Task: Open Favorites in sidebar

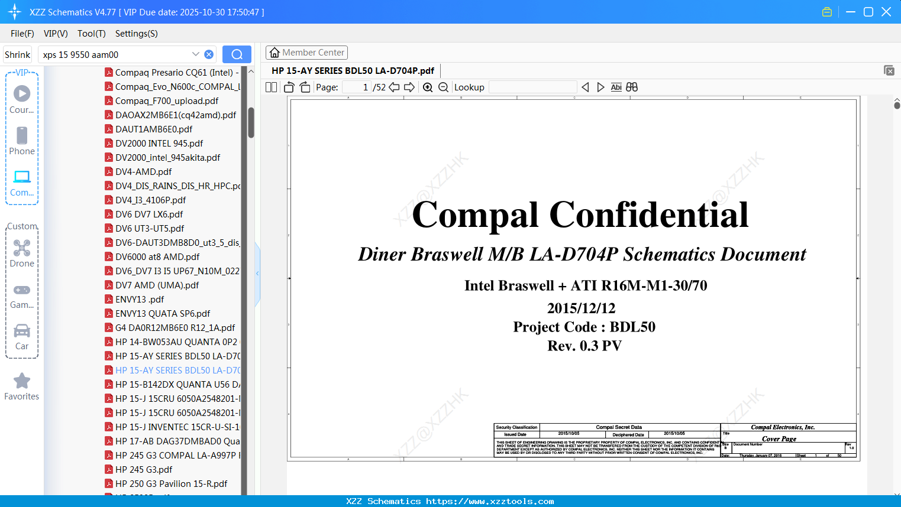Action: tap(22, 386)
